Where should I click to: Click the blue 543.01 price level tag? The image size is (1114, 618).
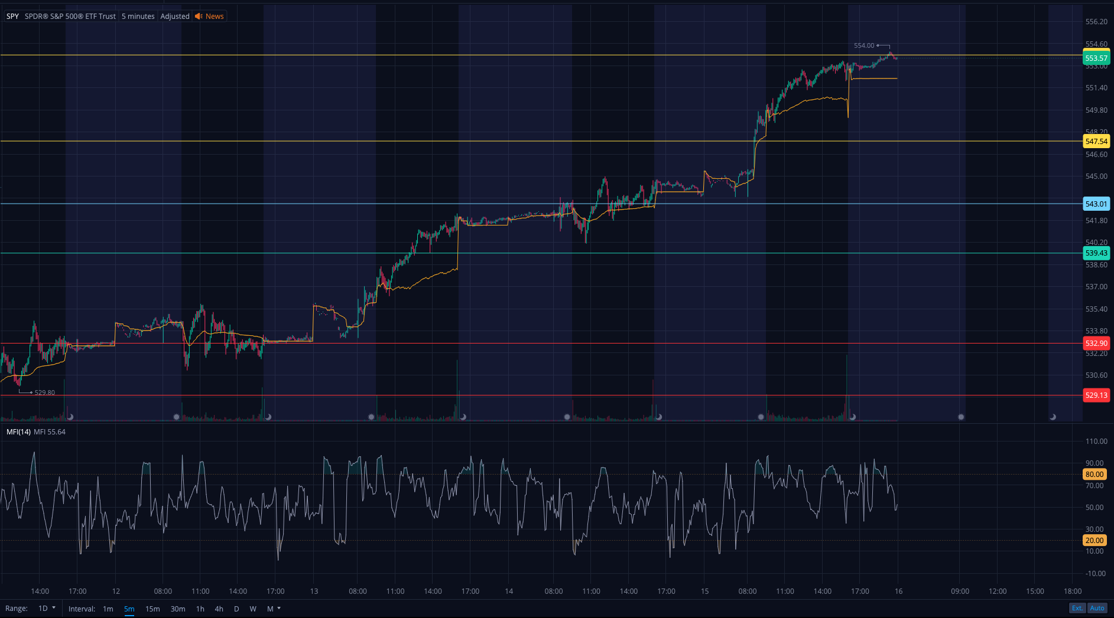click(1096, 204)
